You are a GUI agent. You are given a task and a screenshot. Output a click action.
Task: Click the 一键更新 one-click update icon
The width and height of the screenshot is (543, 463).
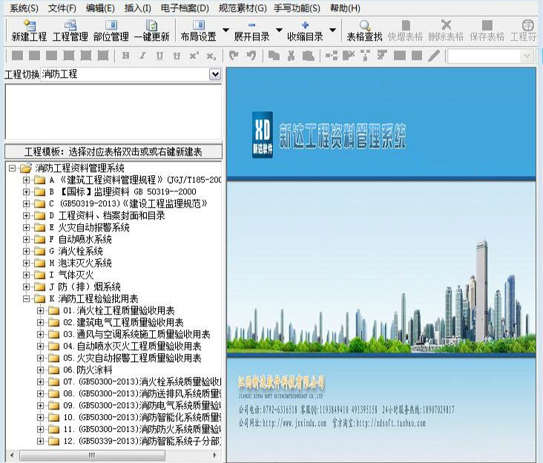pos(151,30)
